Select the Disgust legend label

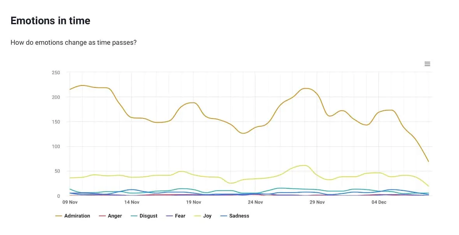(148, 216)
